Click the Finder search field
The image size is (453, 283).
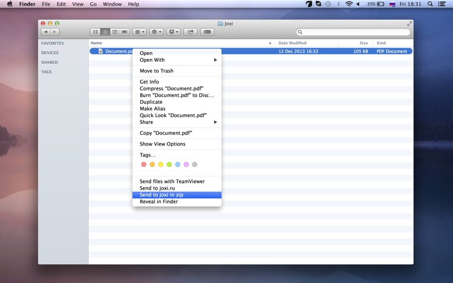[x=353, y=32]
